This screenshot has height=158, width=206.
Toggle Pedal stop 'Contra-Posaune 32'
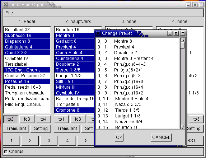tap(27, 76)
